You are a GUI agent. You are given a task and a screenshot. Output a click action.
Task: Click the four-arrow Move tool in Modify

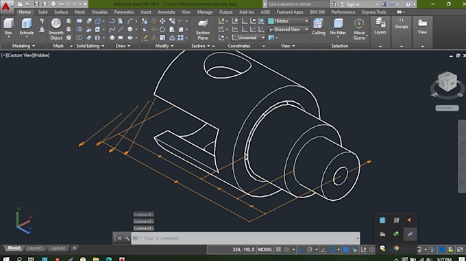(162, 21)
